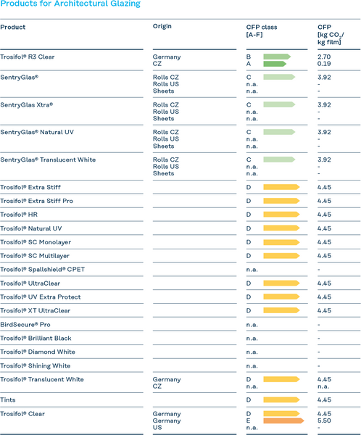Click 'n.a.' class in Spallshield CPET row
Viewport: 361px width, 435px height.
click(252, 270)
